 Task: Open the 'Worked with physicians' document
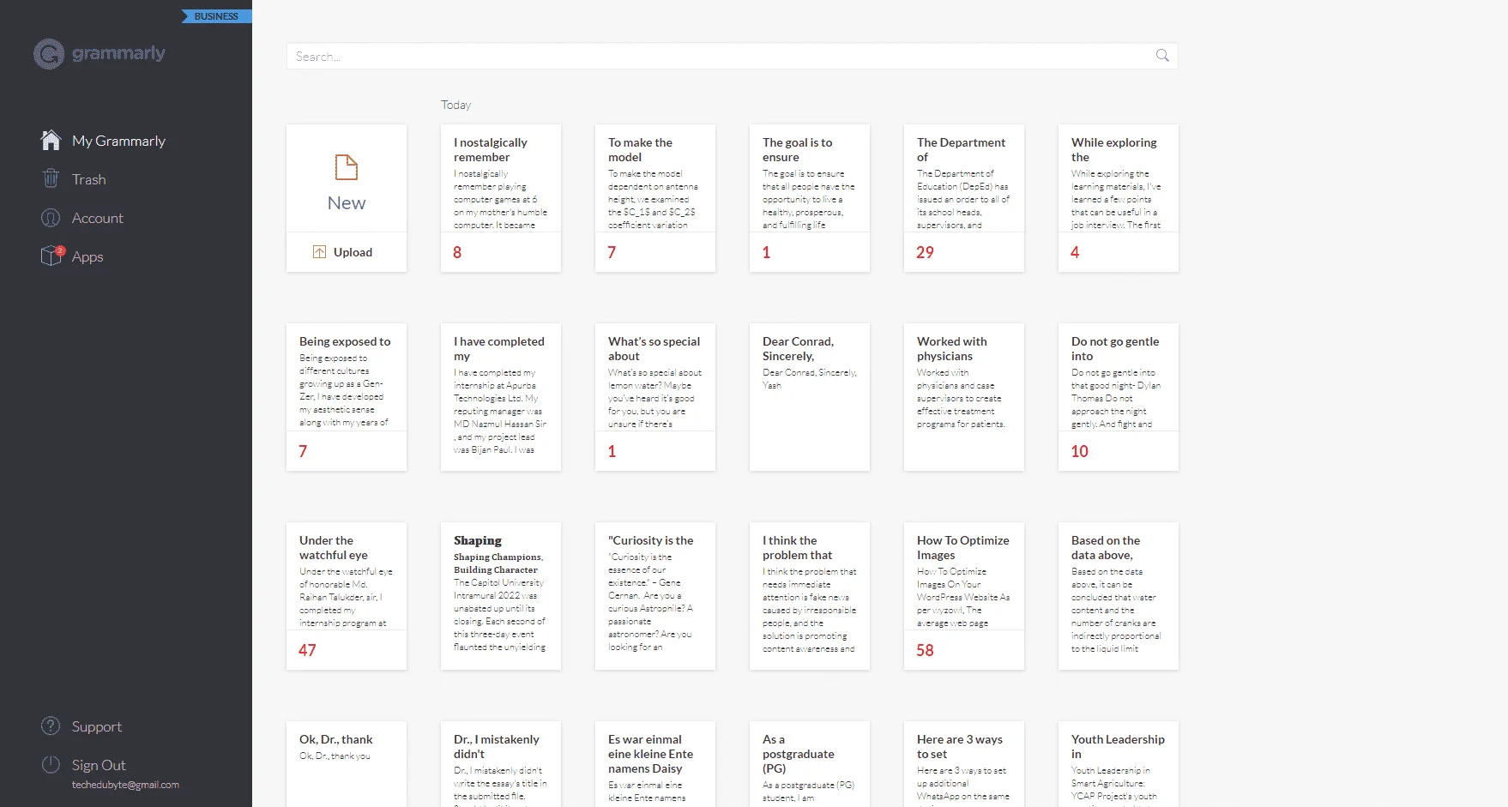point(964,397)
